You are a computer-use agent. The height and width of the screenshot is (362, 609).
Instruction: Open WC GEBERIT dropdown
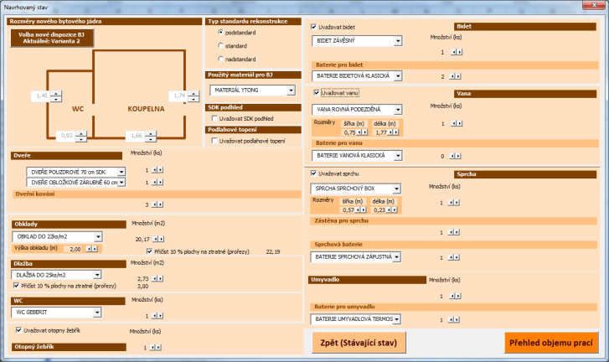tap(97, 312)
